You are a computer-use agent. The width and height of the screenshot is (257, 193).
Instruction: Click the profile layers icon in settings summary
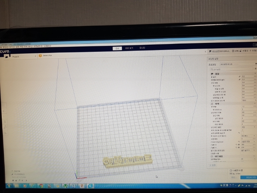pyautogui.click(x=210, y=51)
